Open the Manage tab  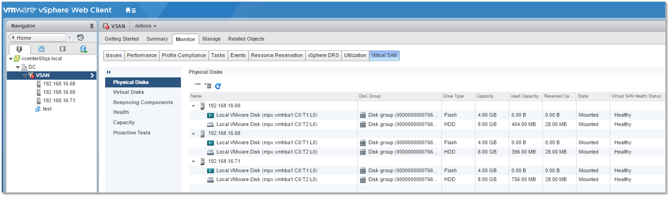pos(212,39)
